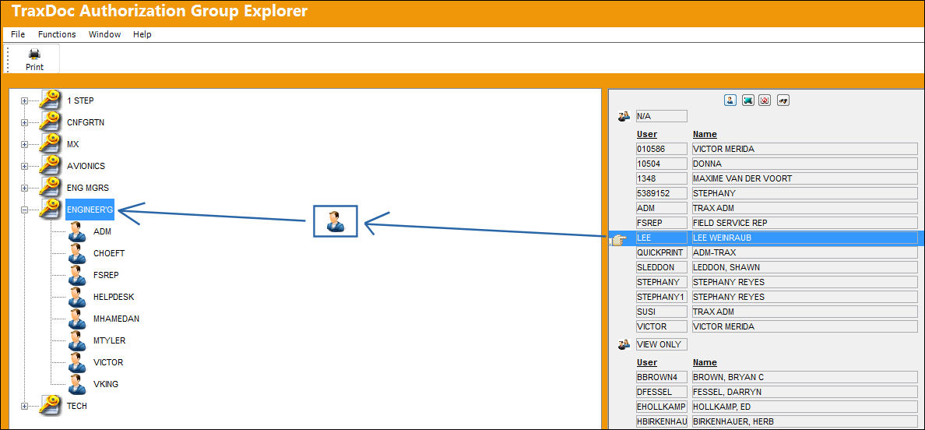Screen dimensions: 925x430
Task: Click the binoculars search icon
Action: pyautogui.click(x=783, y=100)
